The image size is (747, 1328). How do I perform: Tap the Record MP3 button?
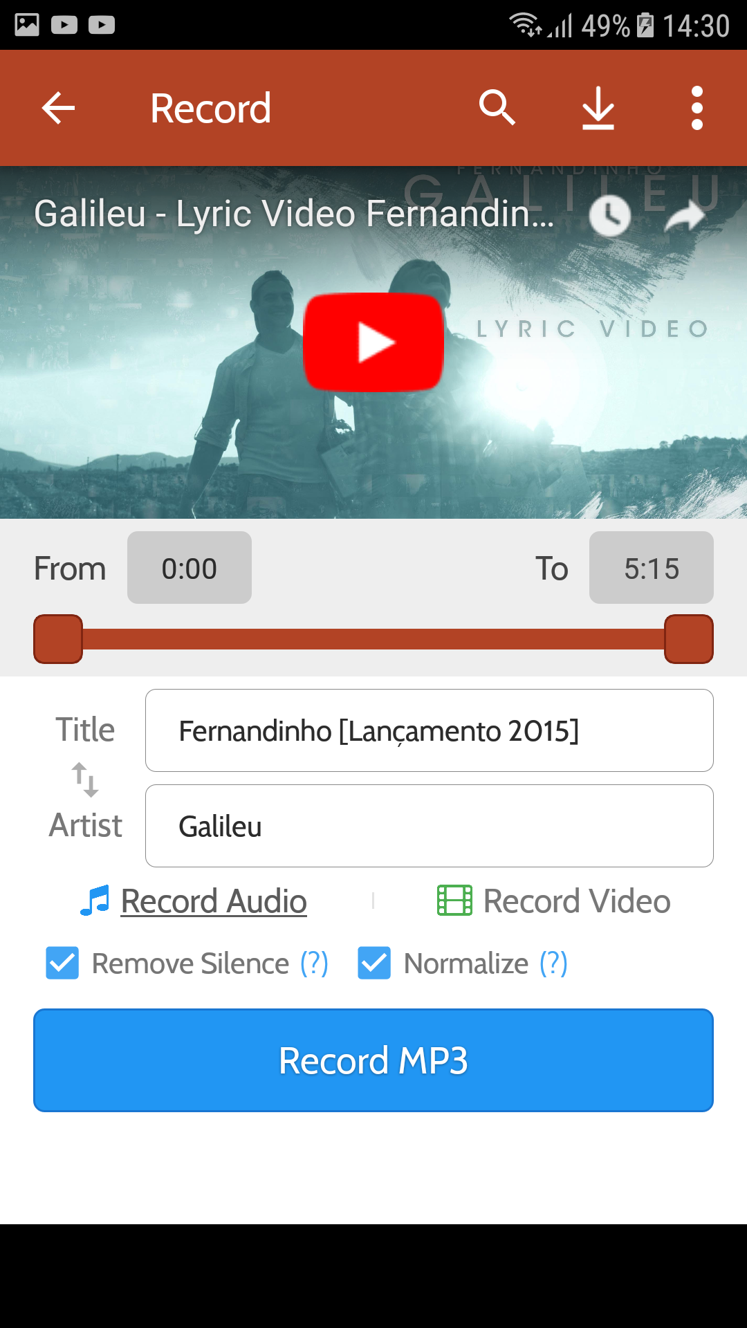click(373, 1060)
